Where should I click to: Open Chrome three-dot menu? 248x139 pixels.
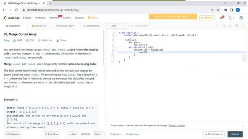point(244,10)
